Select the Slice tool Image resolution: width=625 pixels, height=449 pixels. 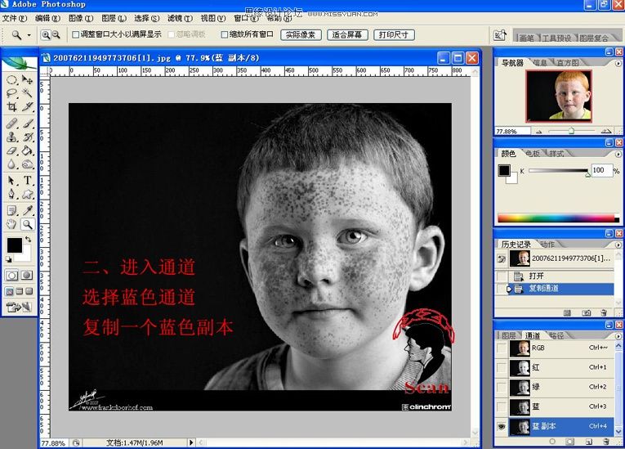[x=28, y=106]
